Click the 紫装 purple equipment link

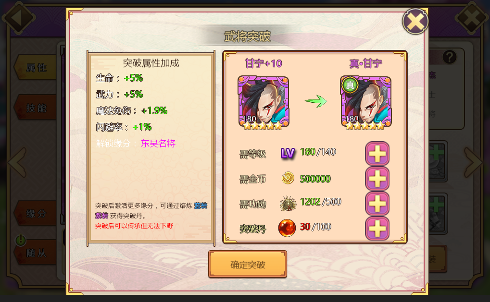101,216
